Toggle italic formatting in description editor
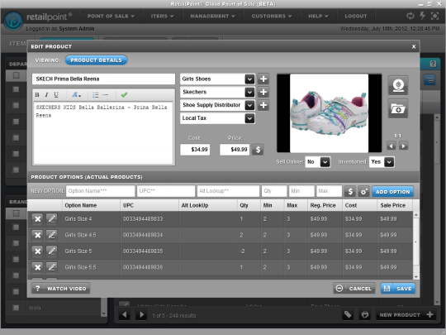 click(46, 95)
